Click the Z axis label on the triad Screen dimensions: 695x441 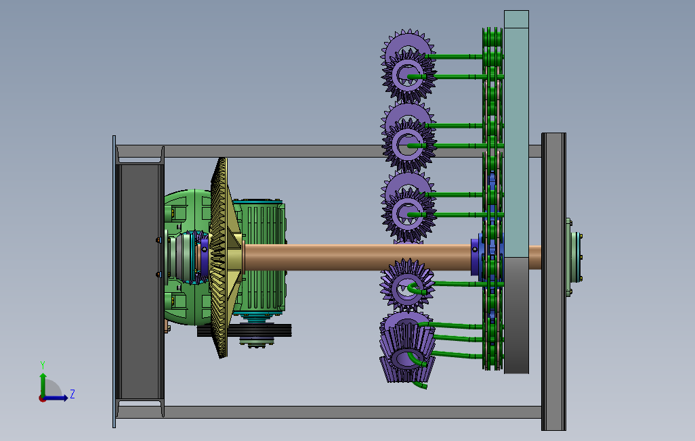pos(72,394)
